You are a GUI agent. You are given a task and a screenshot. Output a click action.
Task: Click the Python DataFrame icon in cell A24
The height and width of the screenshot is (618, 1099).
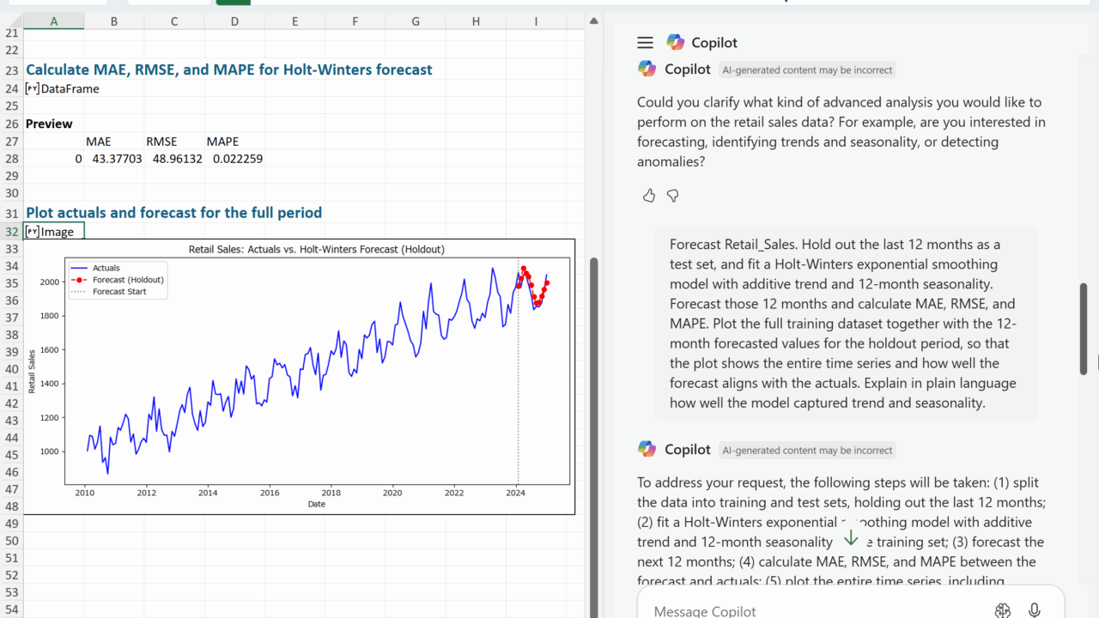point(32,88)
